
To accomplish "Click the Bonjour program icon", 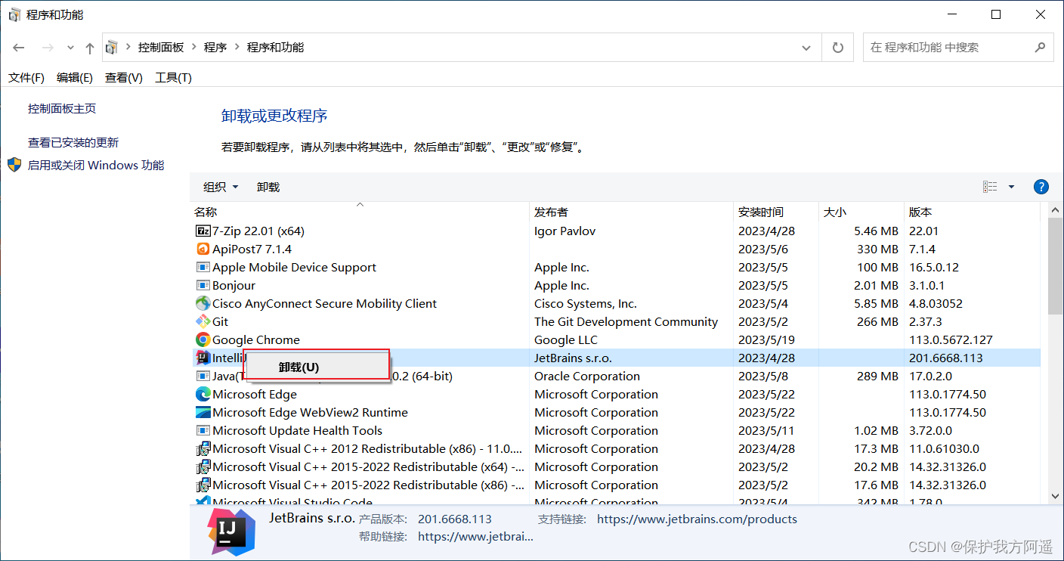I will point(203,286).
